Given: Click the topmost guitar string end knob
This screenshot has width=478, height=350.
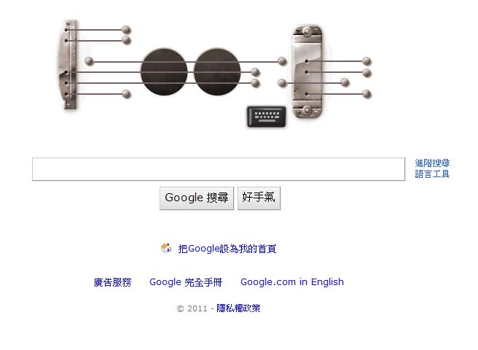Looking at the screenshot, I should [x=126, y=30].
